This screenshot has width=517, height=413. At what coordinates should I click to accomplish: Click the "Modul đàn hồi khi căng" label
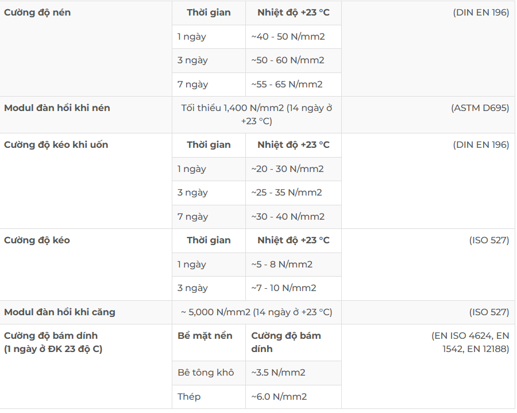coord(60,312)
